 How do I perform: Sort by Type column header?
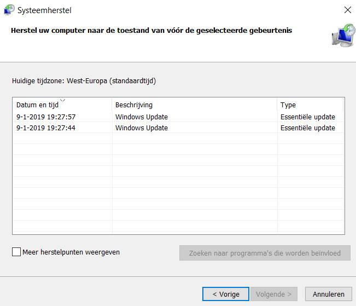310,105
